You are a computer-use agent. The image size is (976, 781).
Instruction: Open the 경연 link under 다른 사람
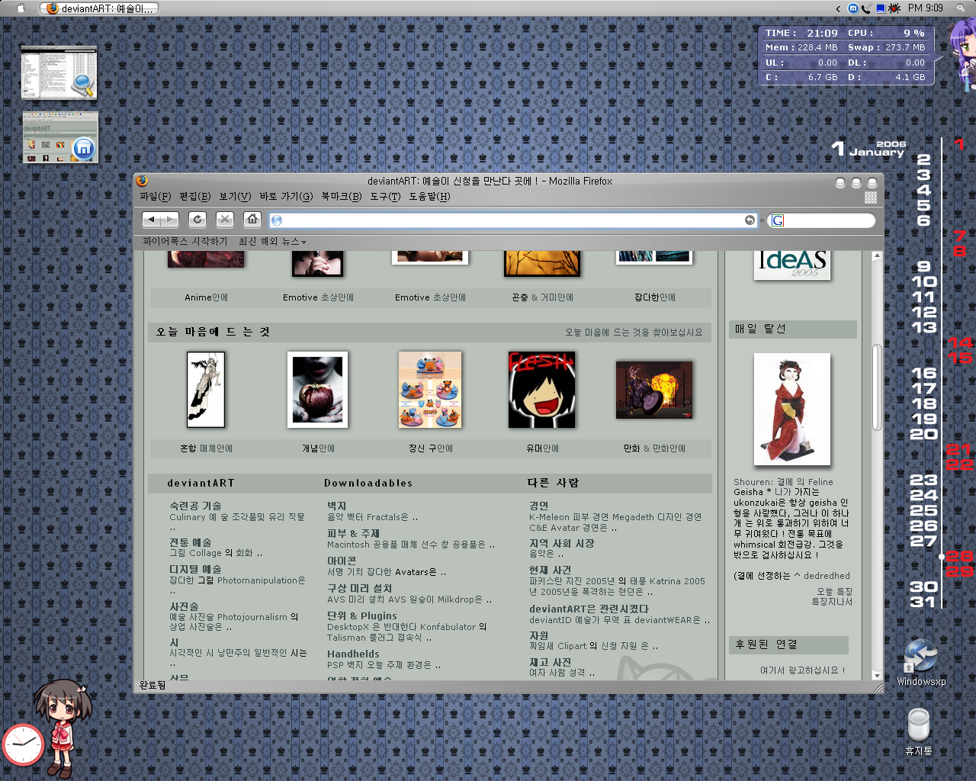tap(539, 506)
